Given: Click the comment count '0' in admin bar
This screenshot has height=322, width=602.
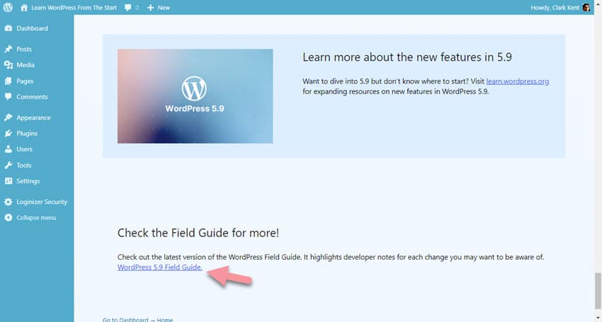Looking at the screenshot, I should (137, 8).
